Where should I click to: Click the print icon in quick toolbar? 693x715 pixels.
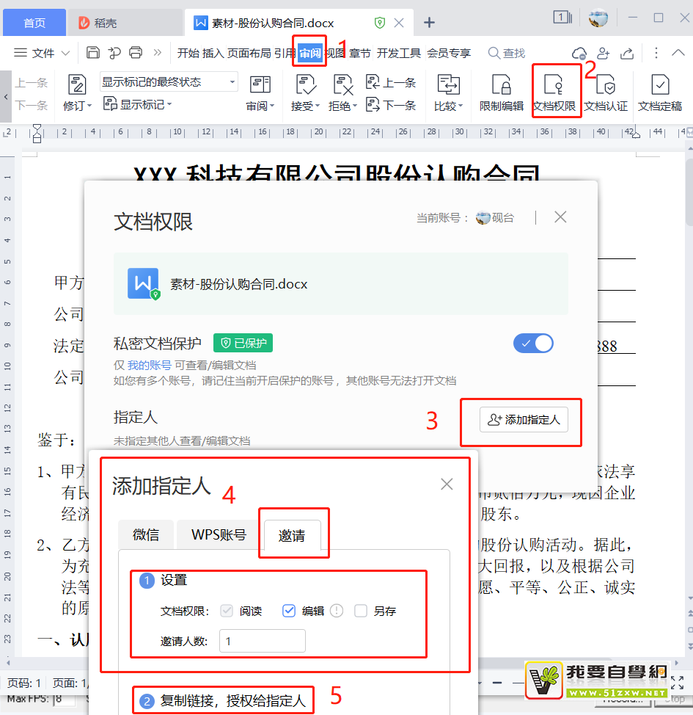click(135, 52)
